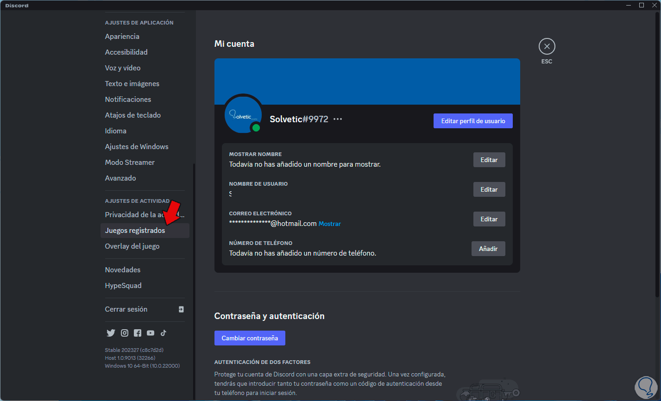Screen dimensions: 661x401
Task: Click the Cambiar contraseña button
Action: [250, 338]
